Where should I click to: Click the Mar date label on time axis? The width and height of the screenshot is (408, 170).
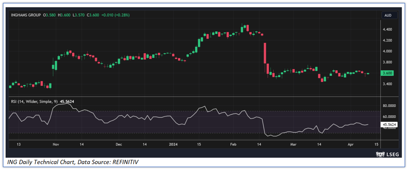click(x=293, y=144)
